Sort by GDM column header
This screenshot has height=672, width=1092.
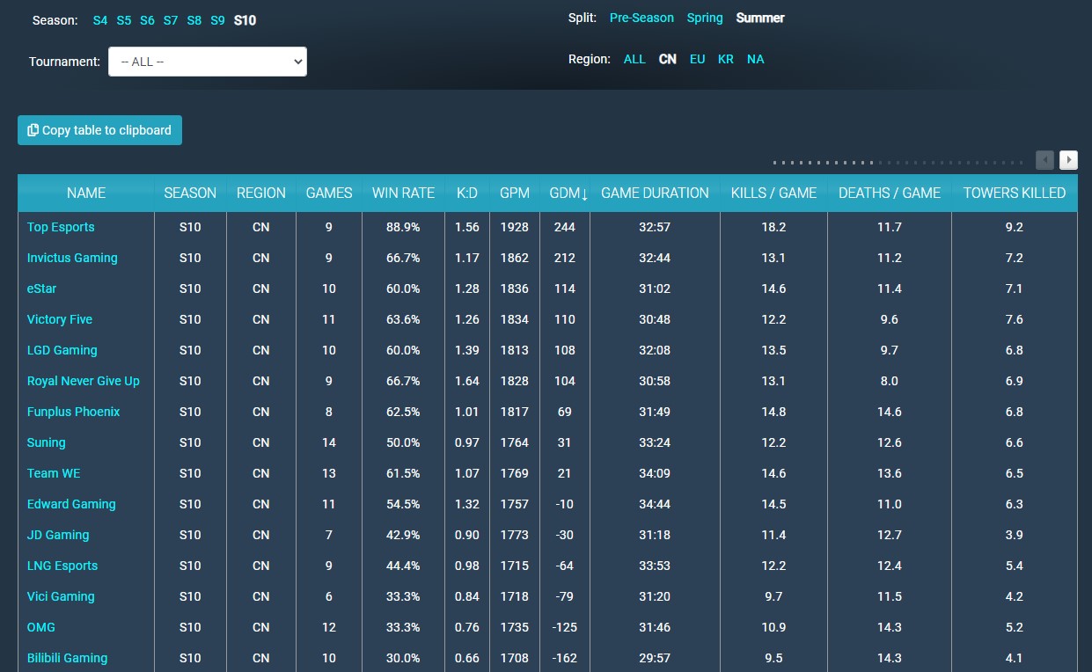565,193
